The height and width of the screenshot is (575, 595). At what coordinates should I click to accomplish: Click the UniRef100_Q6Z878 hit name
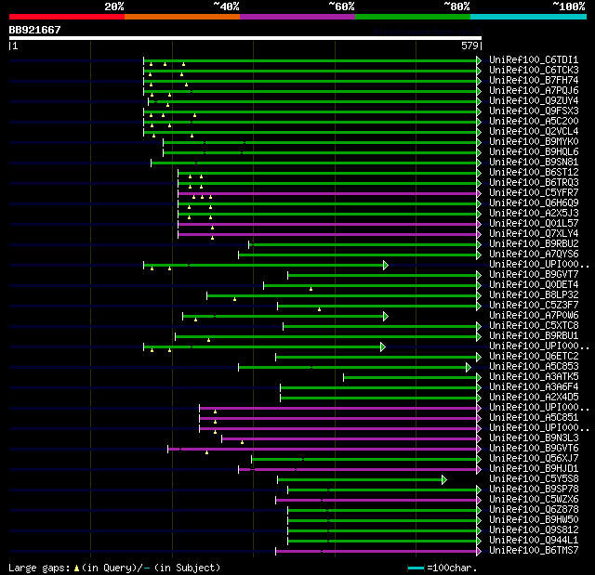pyautogui.click(x=534, y=510)
